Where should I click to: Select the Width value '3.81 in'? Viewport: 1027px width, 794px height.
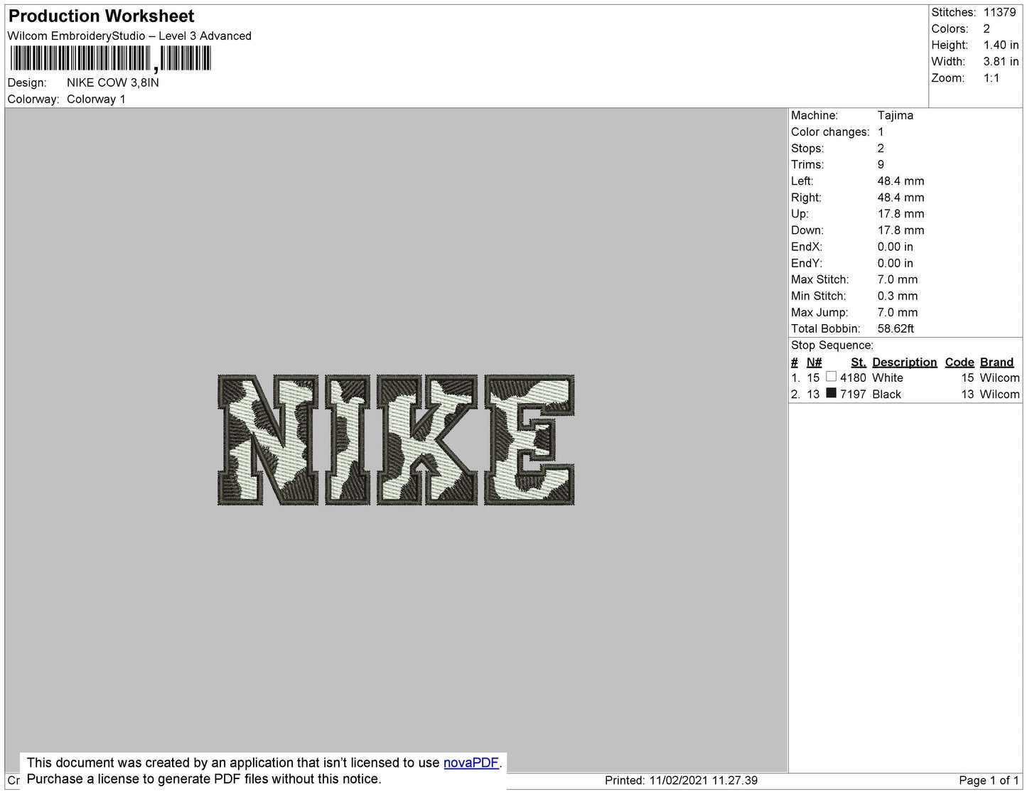tap(1001, 61)
